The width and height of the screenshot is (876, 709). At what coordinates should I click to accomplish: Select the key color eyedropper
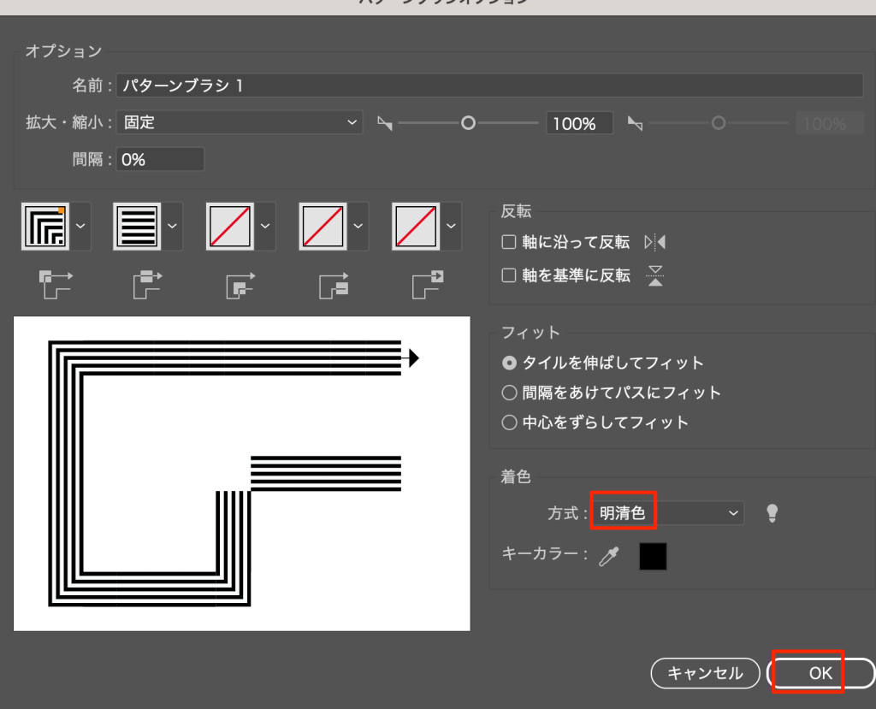608,557
